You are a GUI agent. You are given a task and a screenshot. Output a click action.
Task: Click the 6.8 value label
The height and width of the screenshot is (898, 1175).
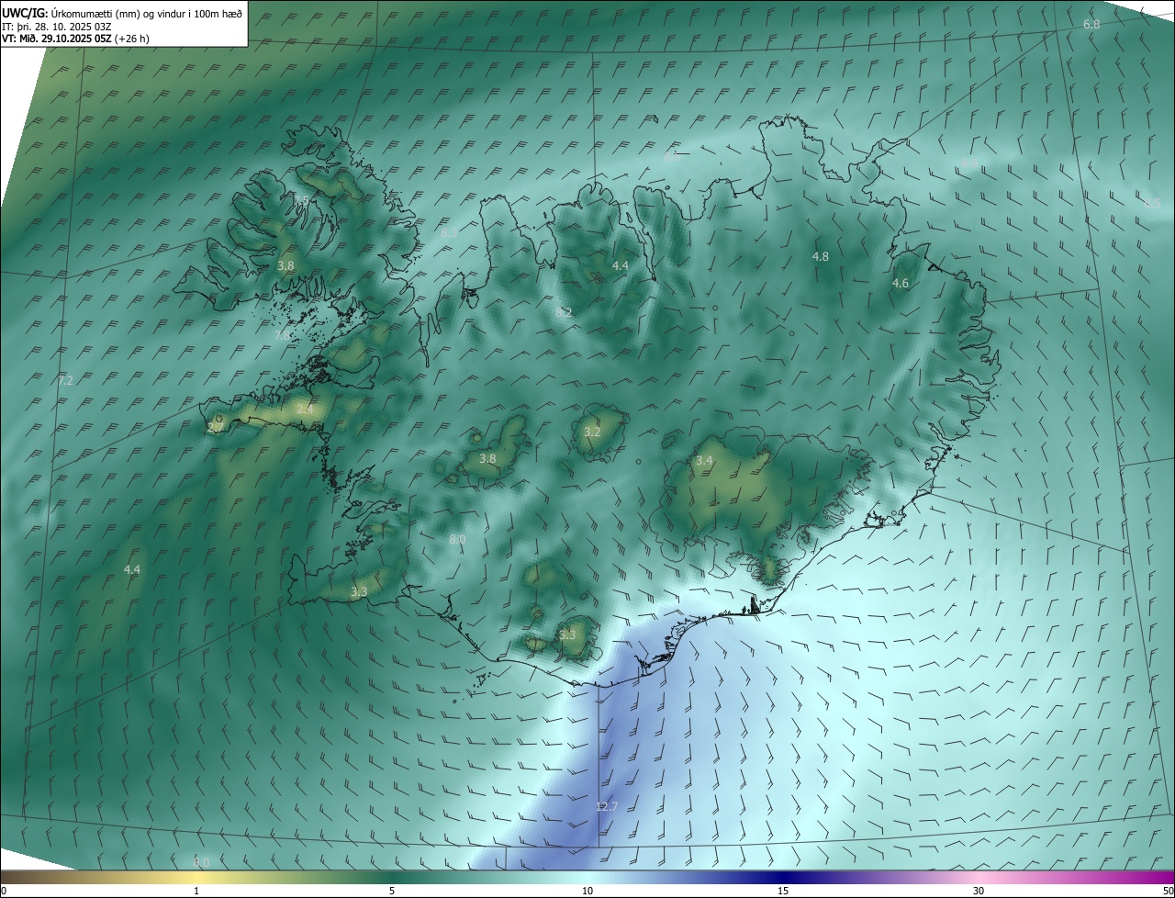1091,24
